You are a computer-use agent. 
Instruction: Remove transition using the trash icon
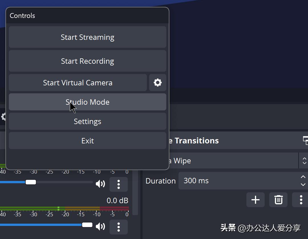pos(278,200)
